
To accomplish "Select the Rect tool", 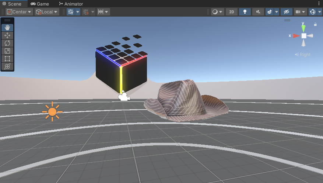I will (7, 59).
